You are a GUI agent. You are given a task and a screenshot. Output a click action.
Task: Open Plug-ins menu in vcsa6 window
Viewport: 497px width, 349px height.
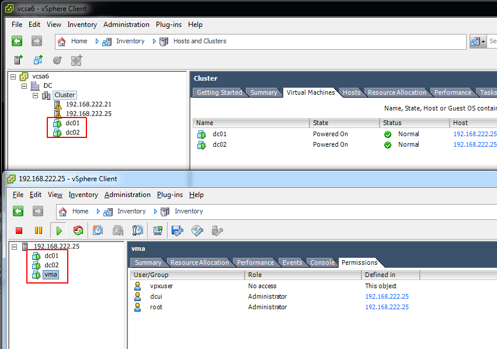[x=169, y=25]
